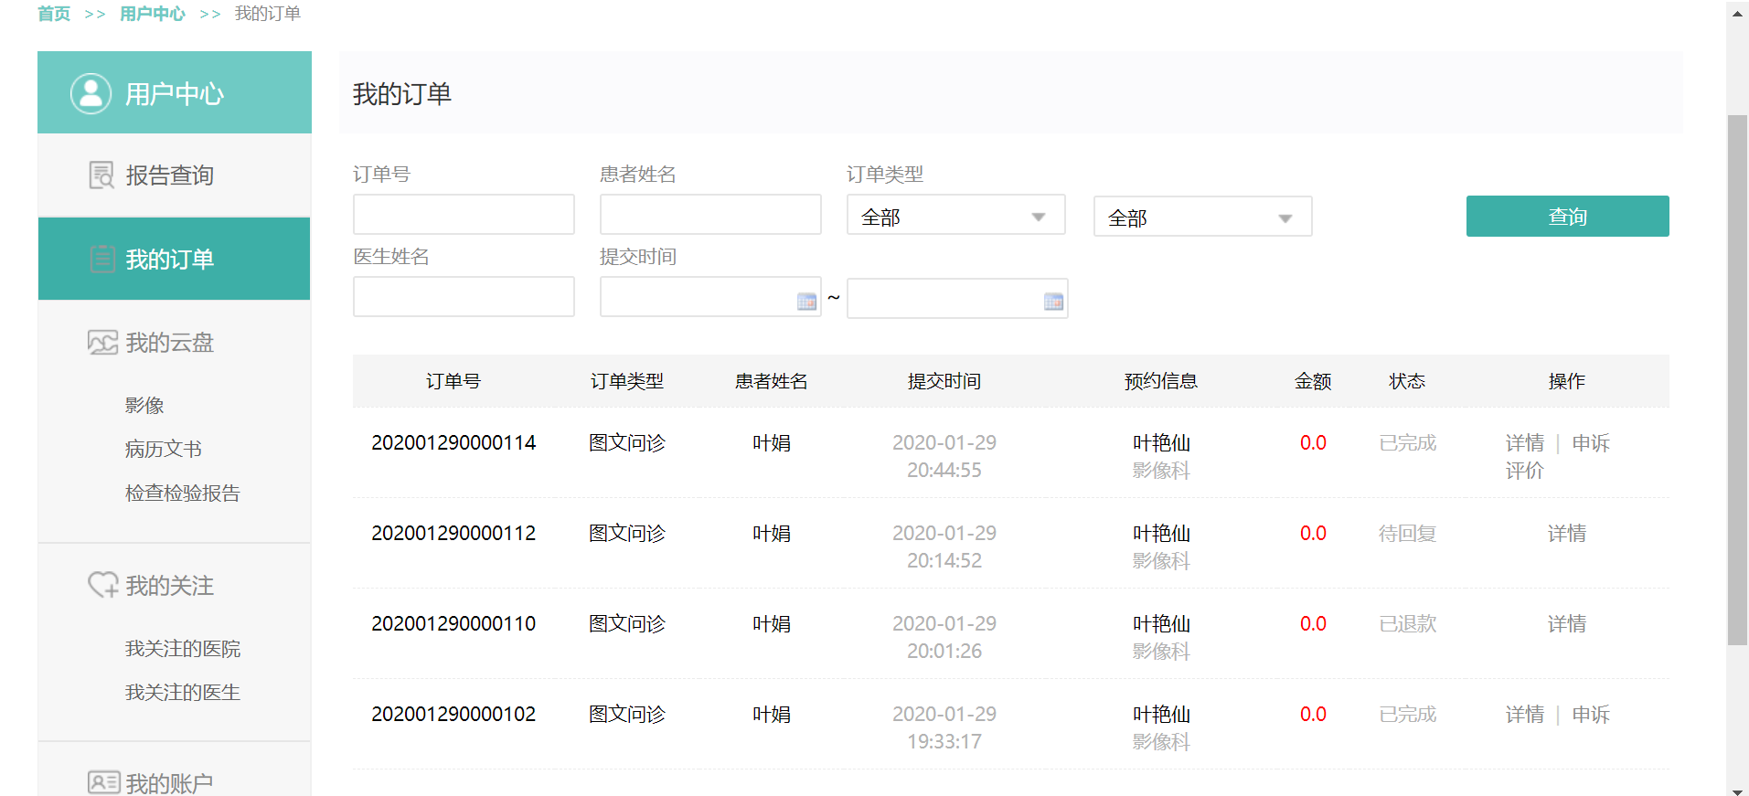1749x796 pixels.
Task: Click the 我的订单 clipboard icon
Action: coord(102,259)
